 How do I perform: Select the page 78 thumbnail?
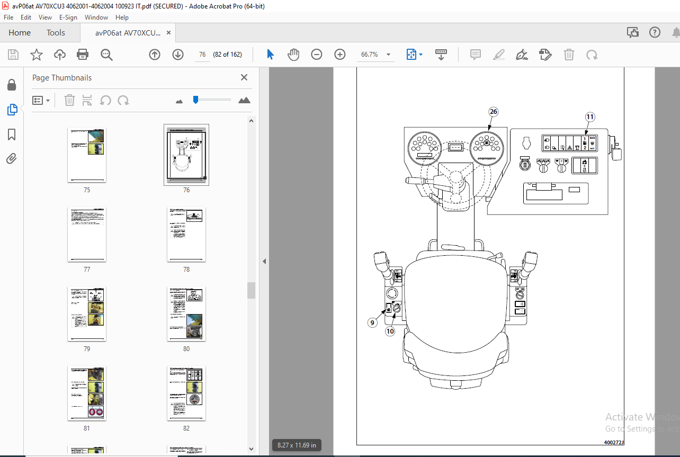186,235
